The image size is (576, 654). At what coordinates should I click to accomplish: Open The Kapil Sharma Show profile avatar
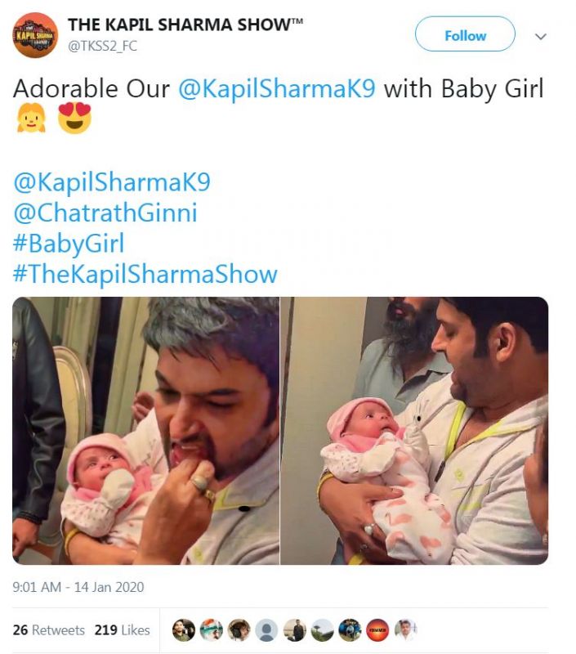click(35, 35)
